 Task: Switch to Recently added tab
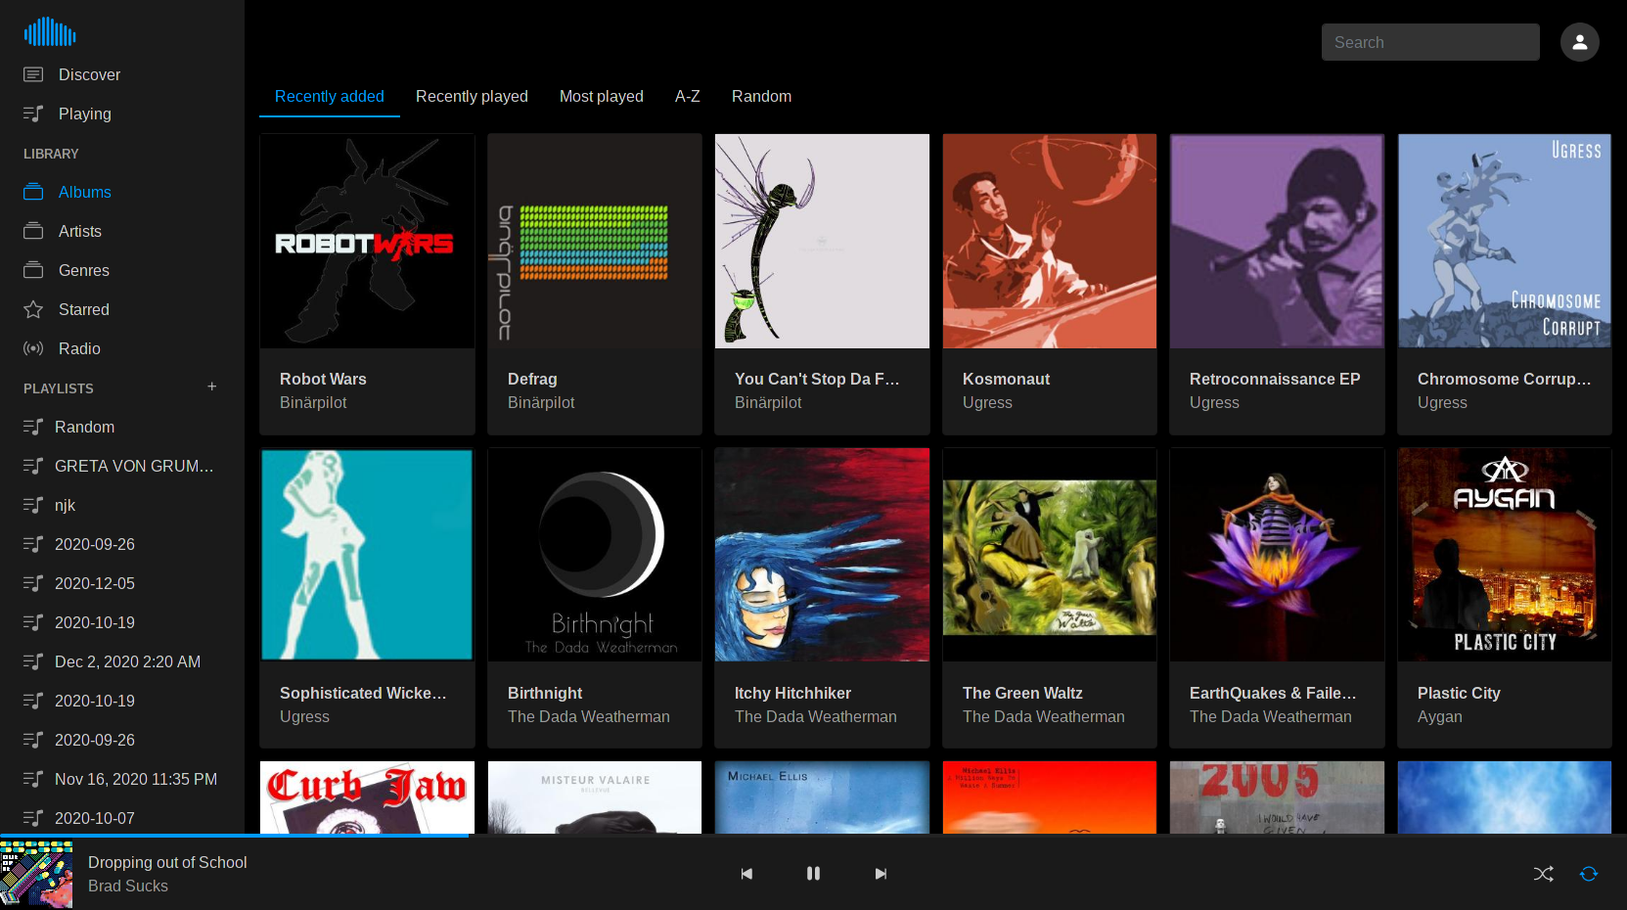pyautogui.click(x=330, y=96)
